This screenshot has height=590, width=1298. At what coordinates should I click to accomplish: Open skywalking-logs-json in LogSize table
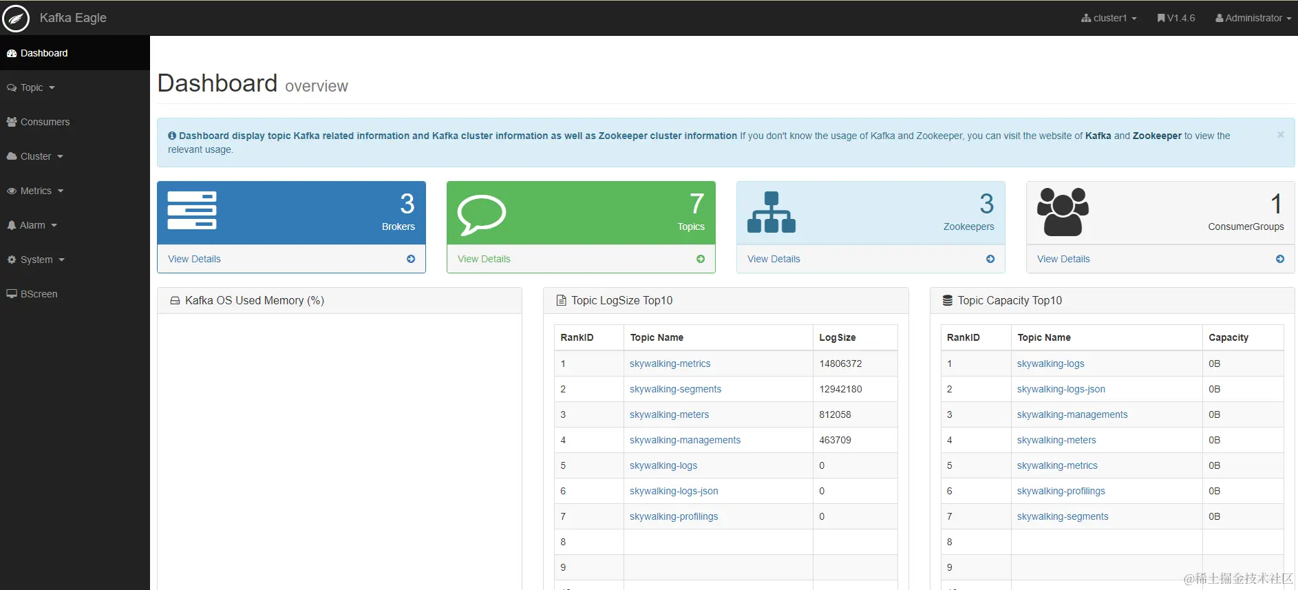point(674,491)
